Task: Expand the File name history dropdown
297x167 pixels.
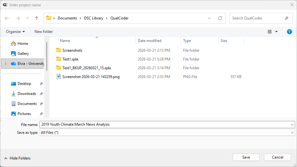Action: 292,124
